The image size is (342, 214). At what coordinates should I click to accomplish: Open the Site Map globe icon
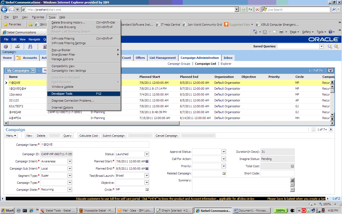pyautogui.click(x=6, y=46)
